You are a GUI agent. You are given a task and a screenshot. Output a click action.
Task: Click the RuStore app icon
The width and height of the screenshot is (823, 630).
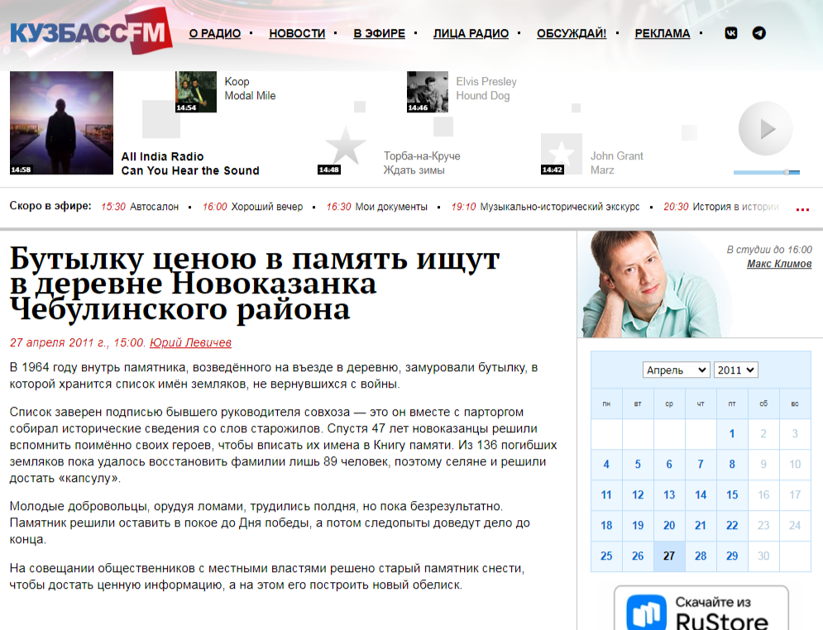click(x=646, y=613)
